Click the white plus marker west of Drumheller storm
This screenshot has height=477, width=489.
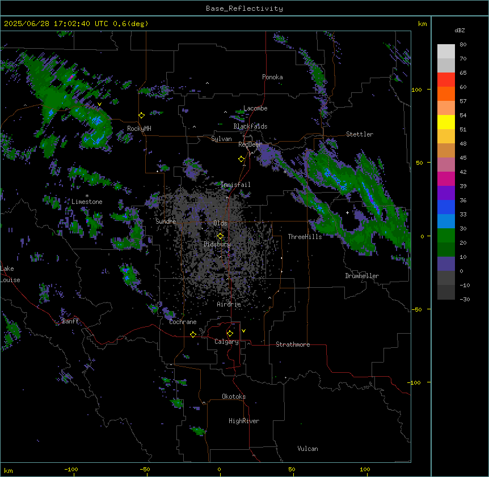(x=347, y=212)
